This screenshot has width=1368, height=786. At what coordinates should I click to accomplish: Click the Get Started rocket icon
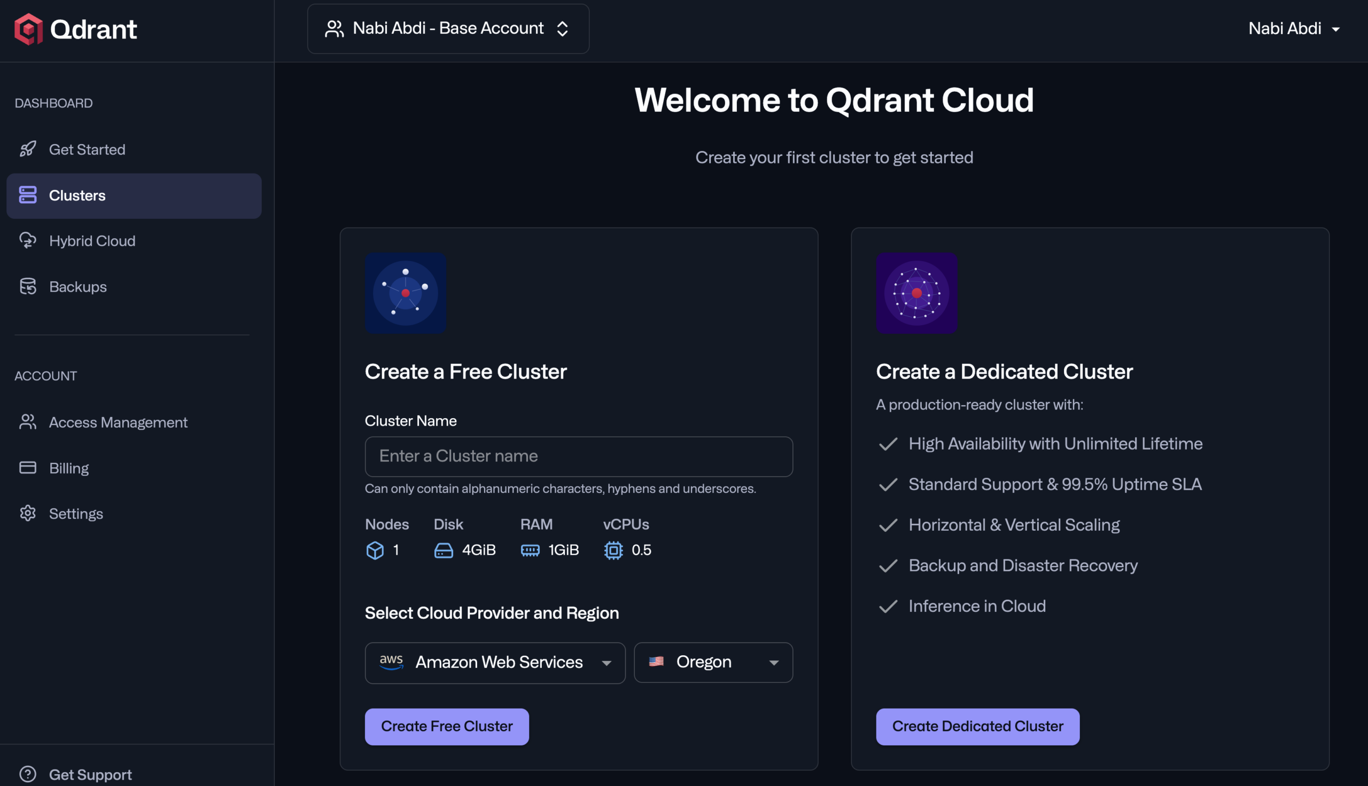pyautogui.click(x=28, y=150)
